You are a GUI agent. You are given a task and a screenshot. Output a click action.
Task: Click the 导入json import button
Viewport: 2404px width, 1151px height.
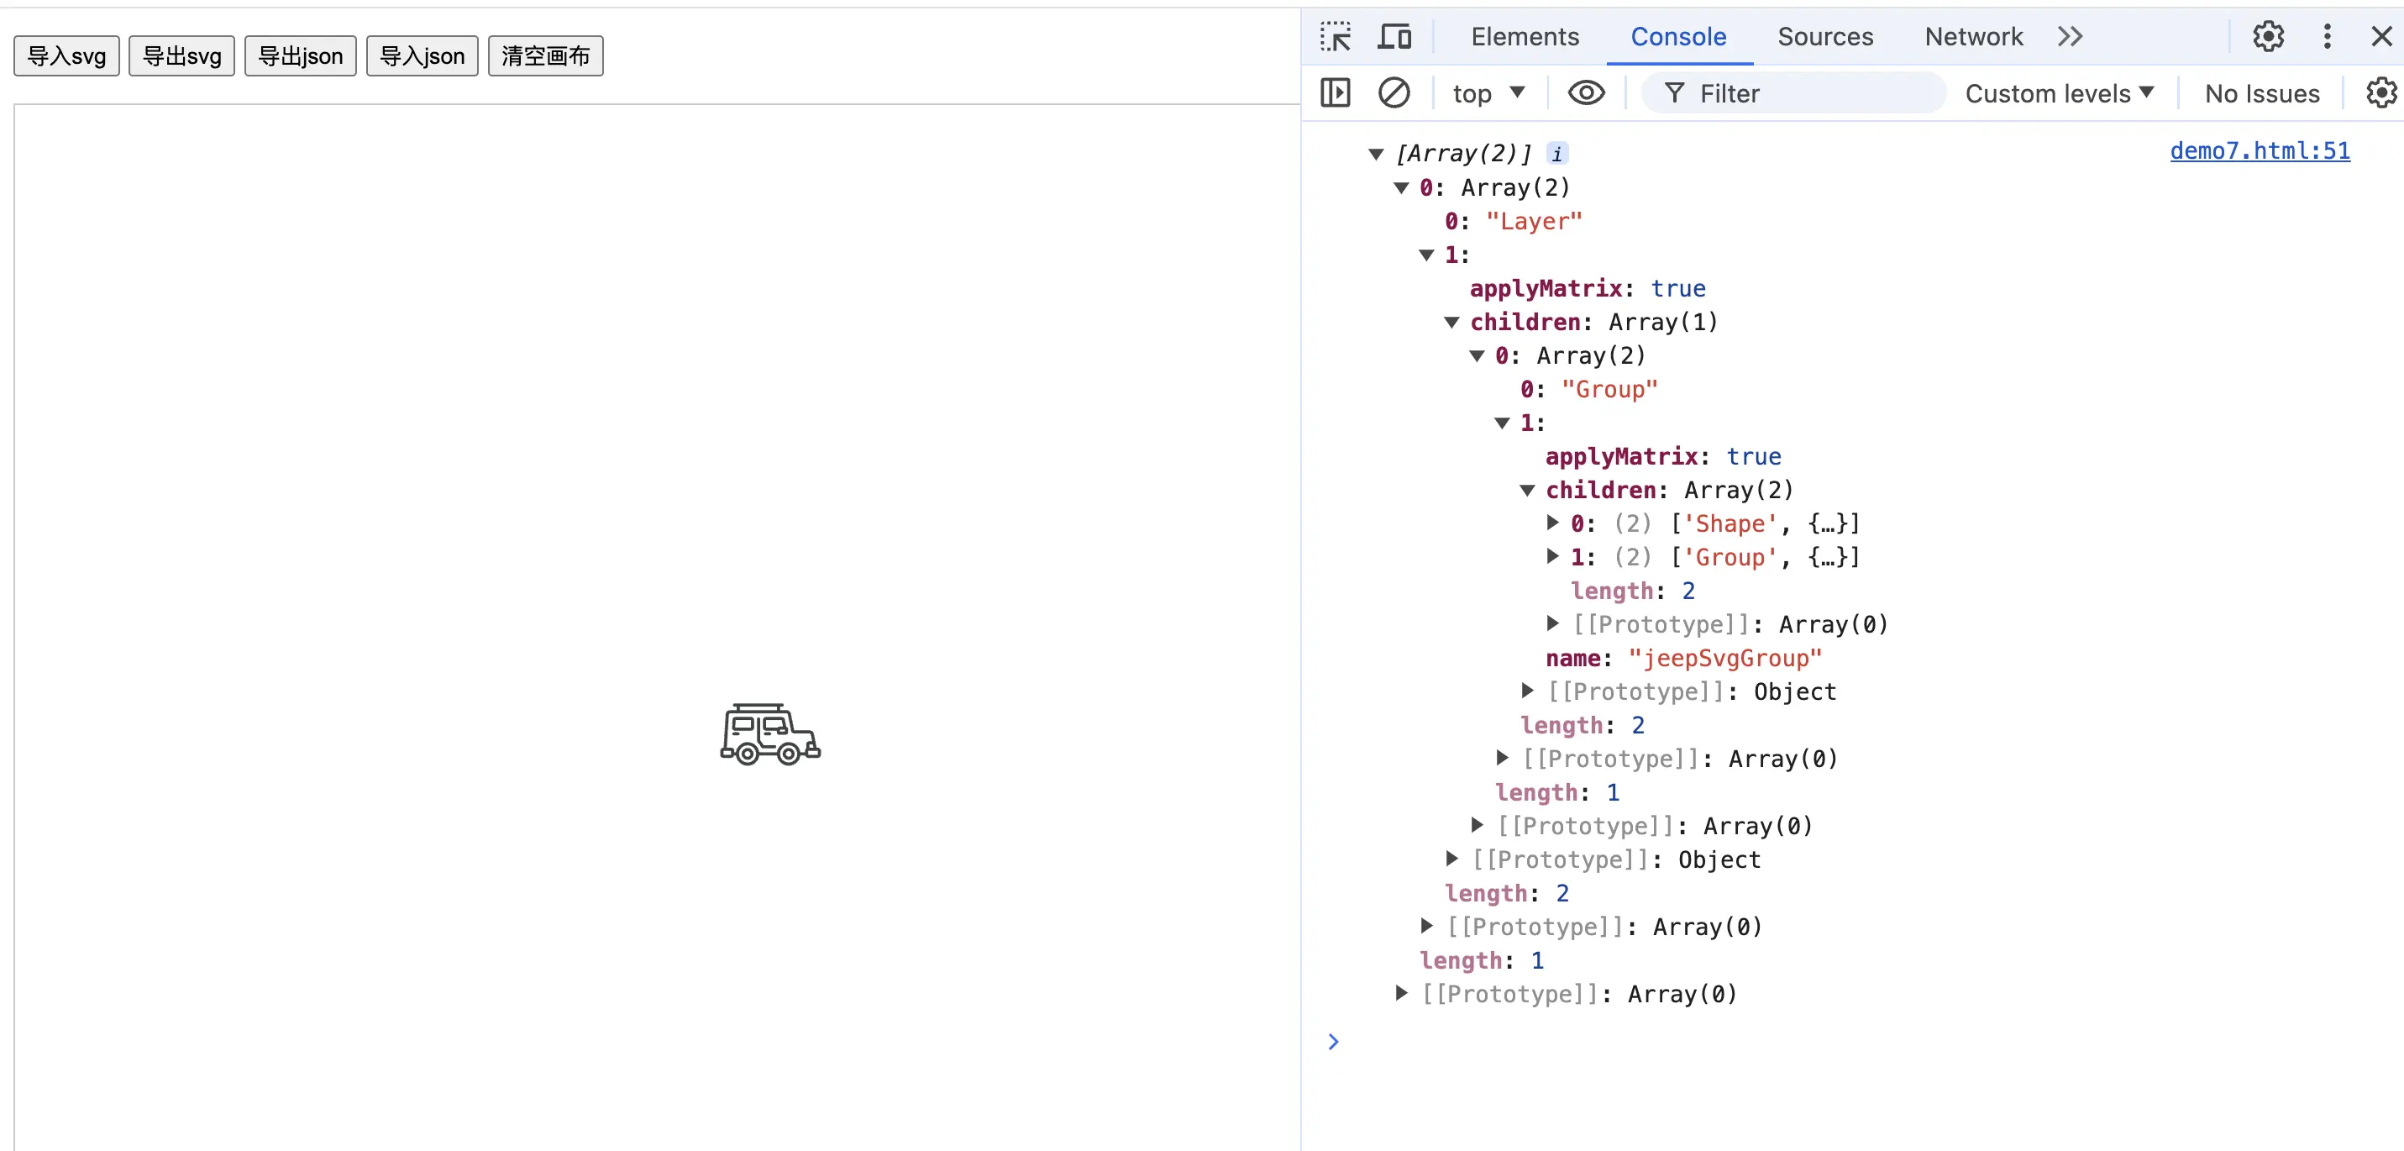point(422,55)
